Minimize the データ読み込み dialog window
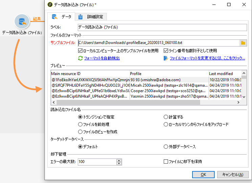The width and height of the screenshot is (252, 183). coord(214,4)
